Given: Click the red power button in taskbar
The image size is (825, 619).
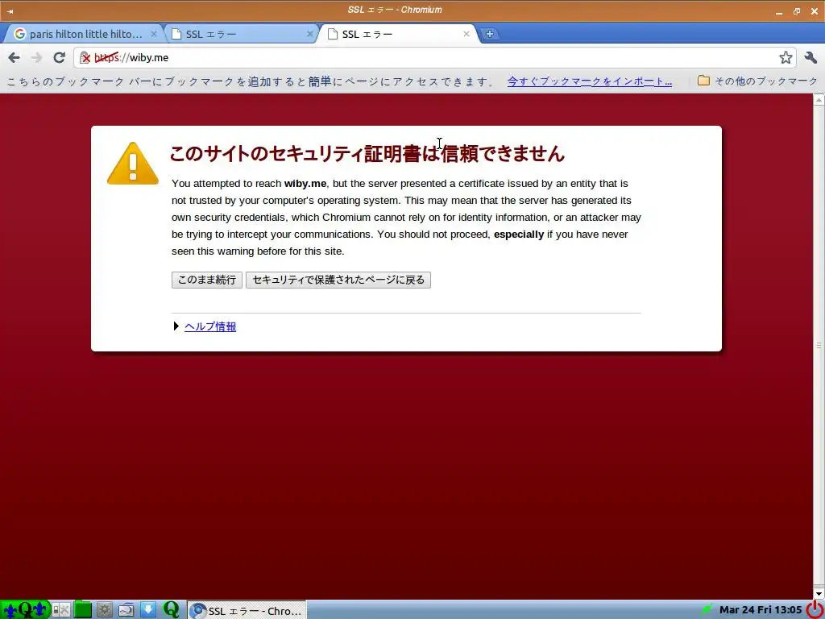Looking at the screenshot, I should tap(815, 609).
